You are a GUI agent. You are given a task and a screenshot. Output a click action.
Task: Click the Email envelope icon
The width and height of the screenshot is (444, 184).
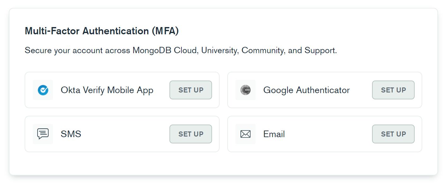click(246, 134)
